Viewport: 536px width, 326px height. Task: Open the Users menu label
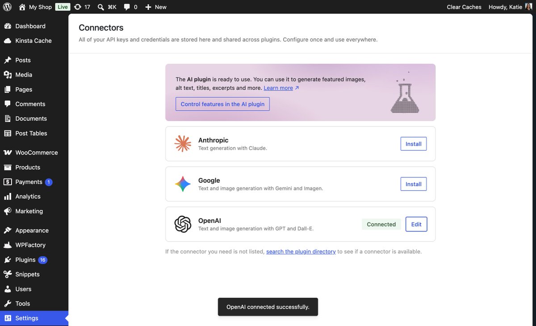tap(23, 289)
